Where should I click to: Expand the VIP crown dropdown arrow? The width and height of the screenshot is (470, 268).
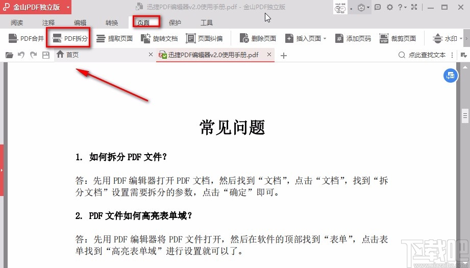point(368,8)
